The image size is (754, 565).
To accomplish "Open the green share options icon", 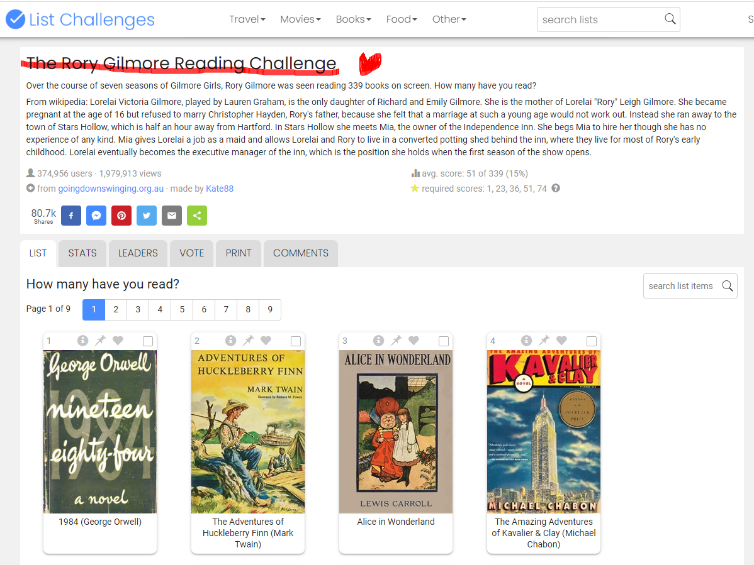I will pyautogui.click(x=197, y=216).
